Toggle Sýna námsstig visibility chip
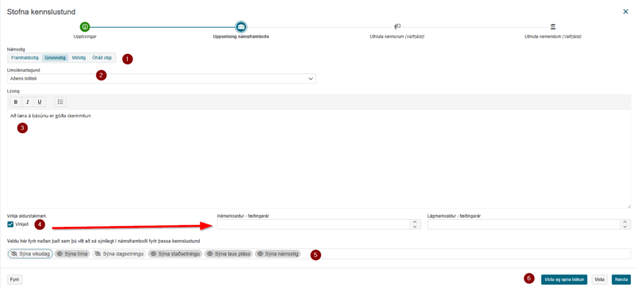 click(x=278, y=254)
